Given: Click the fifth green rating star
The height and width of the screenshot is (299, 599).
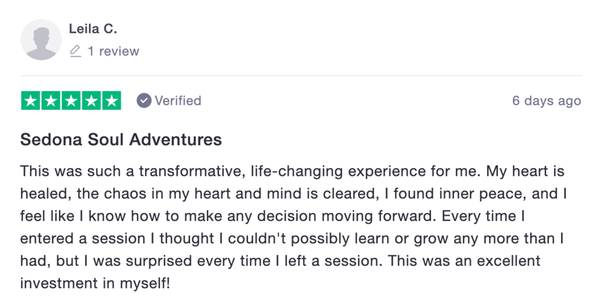Looking at the screenshot, I should pyautogui.click(x=111, y=101).
